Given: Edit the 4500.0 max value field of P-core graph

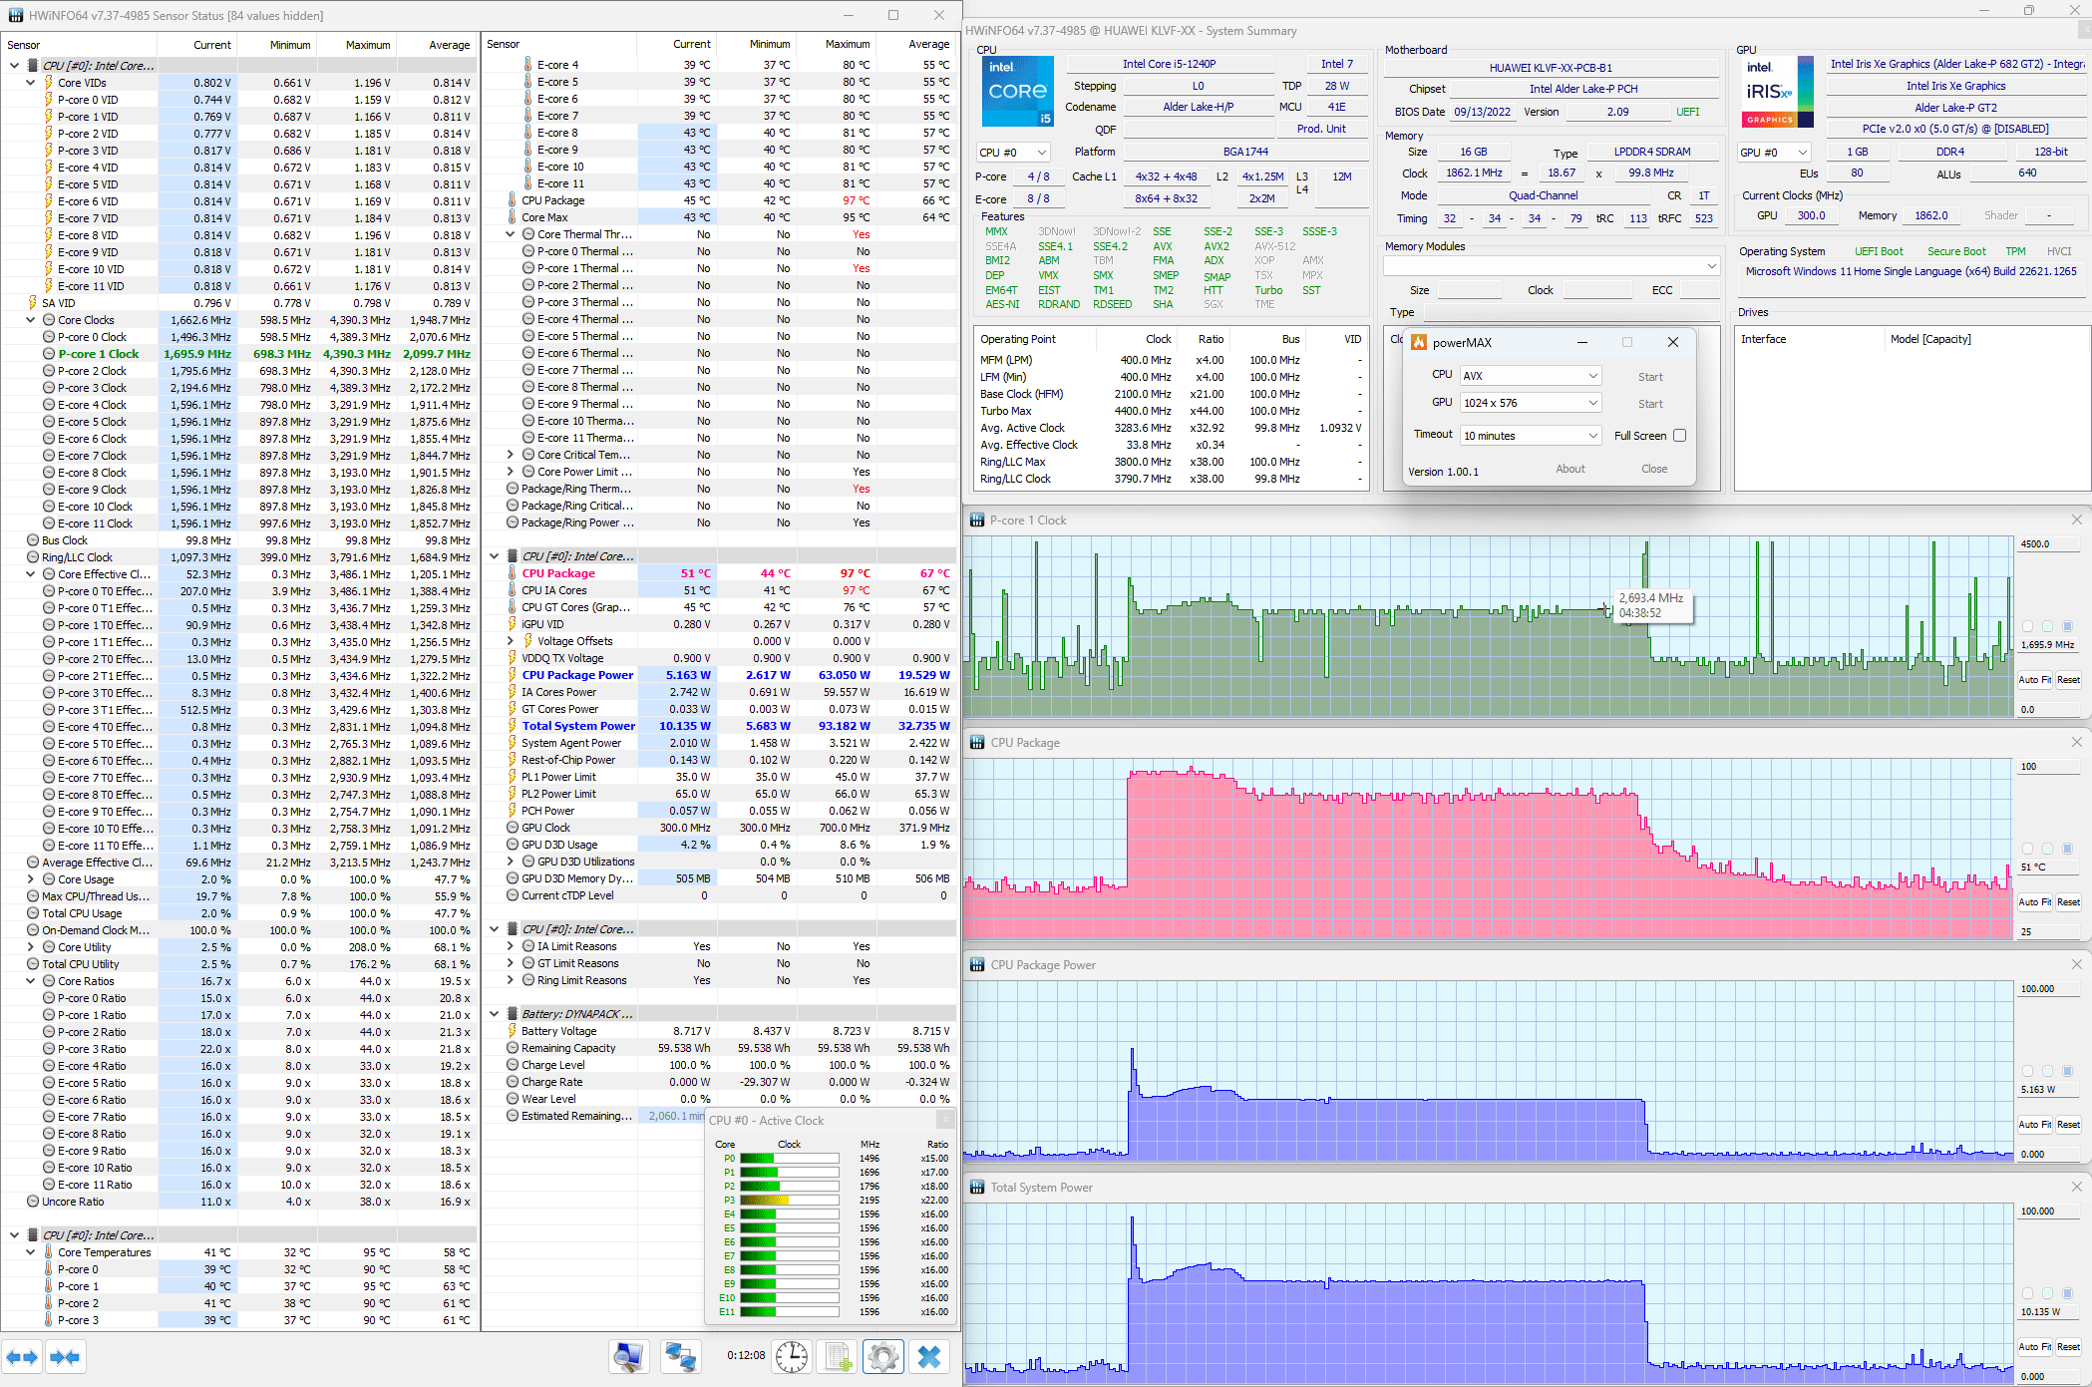Looking at the screenshot, I should click(2049, 544).
